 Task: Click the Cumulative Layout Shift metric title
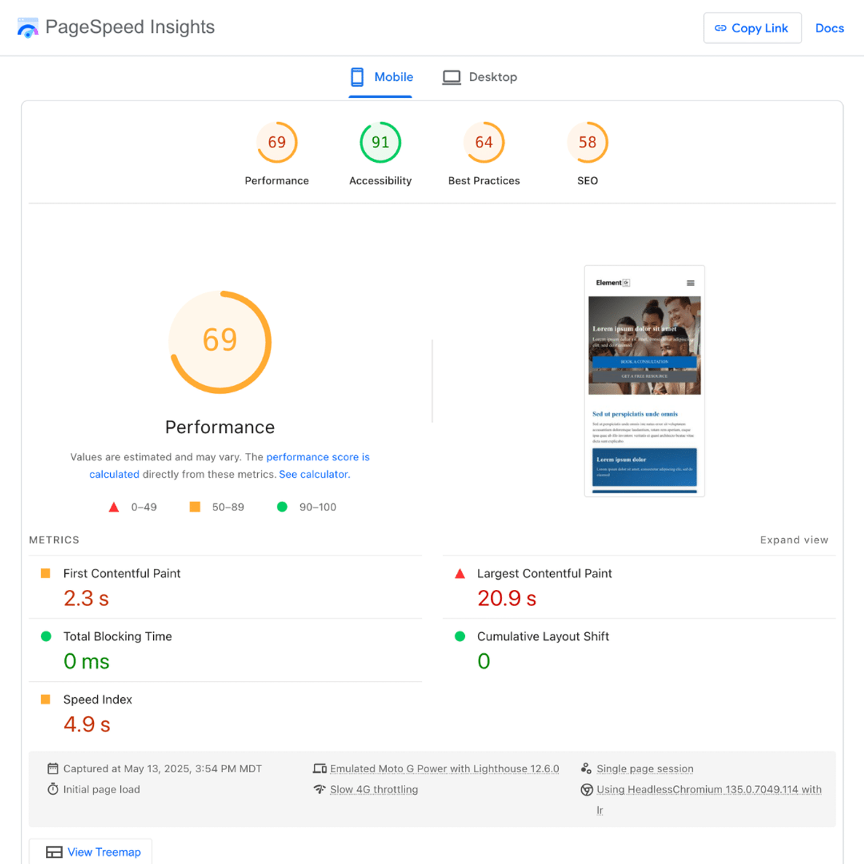click(543, 637)
